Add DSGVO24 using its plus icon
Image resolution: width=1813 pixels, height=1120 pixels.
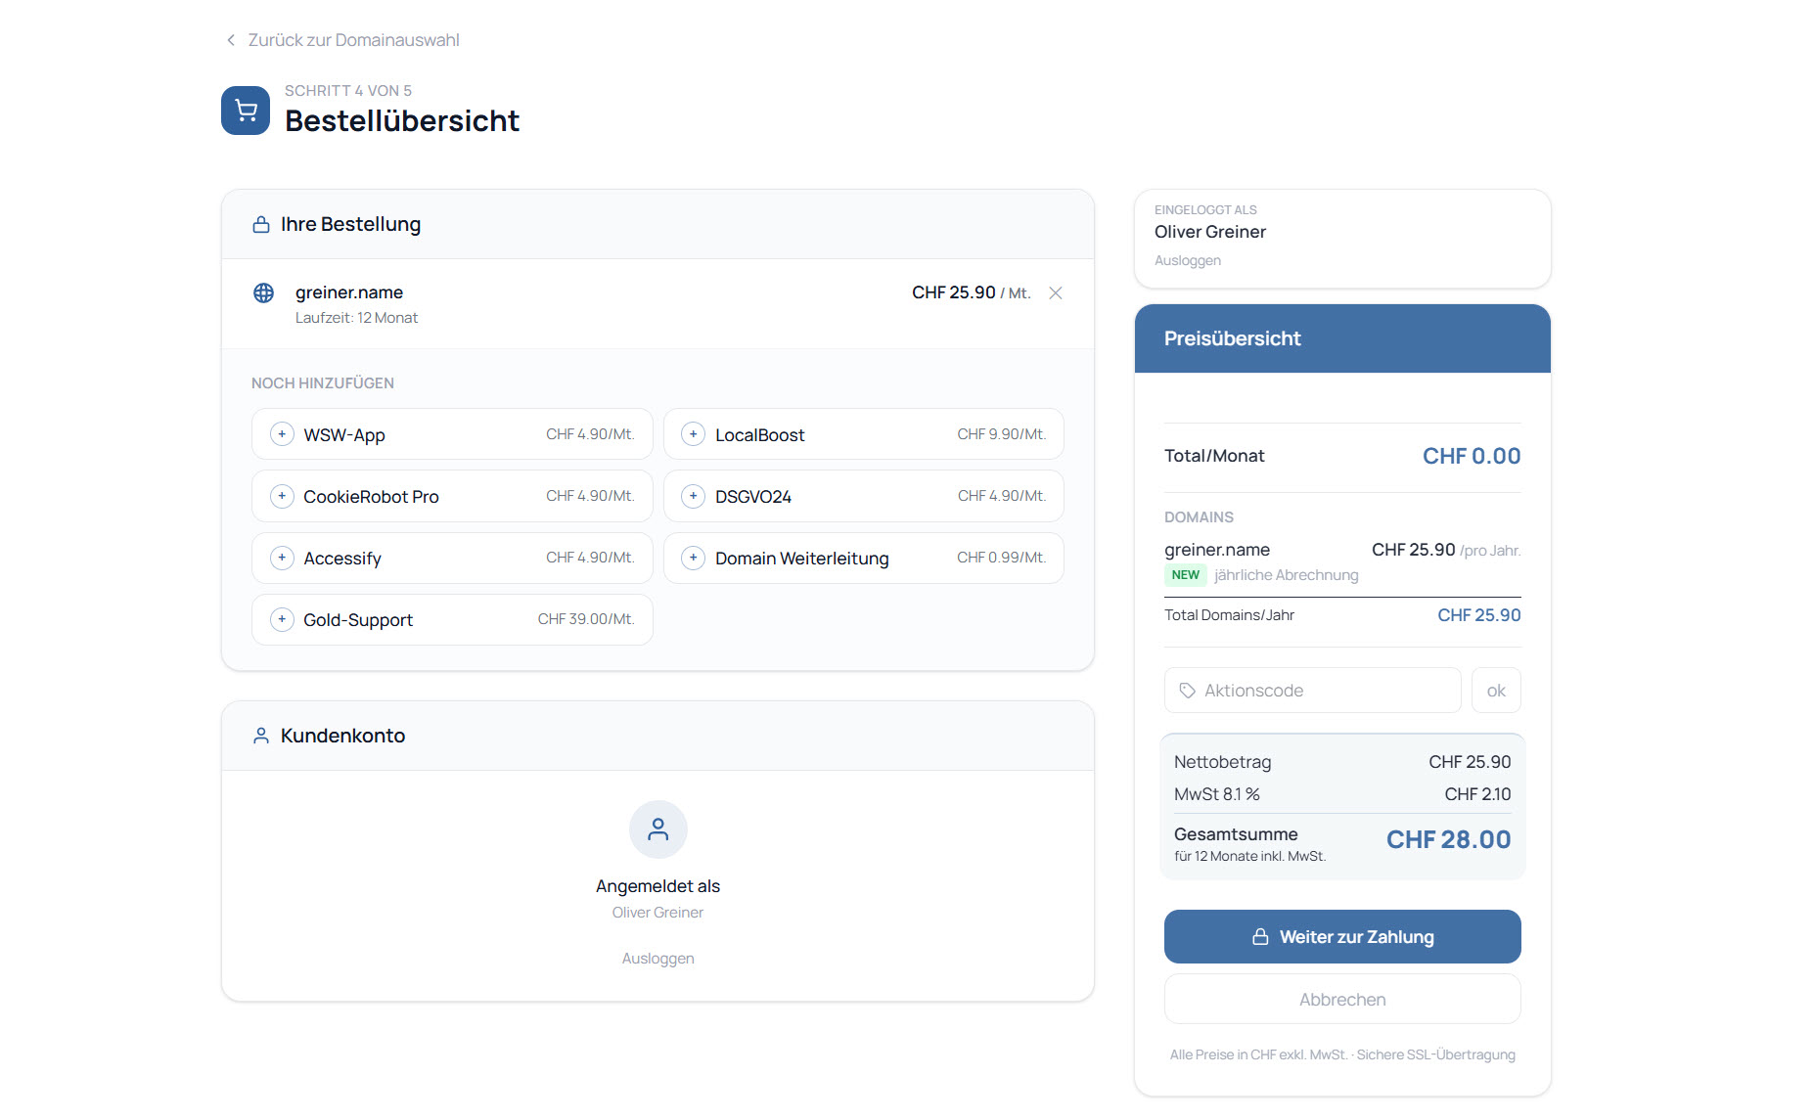693,496
